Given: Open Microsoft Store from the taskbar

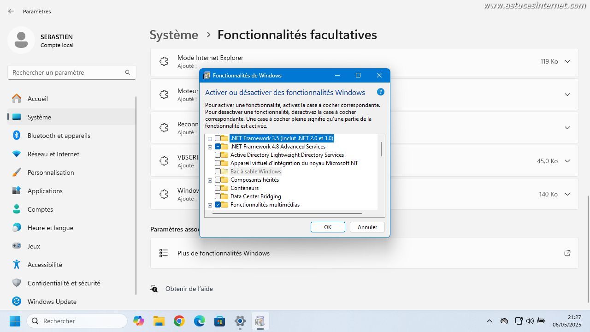Looking at the screenshot, I should (x=220, y=321).
